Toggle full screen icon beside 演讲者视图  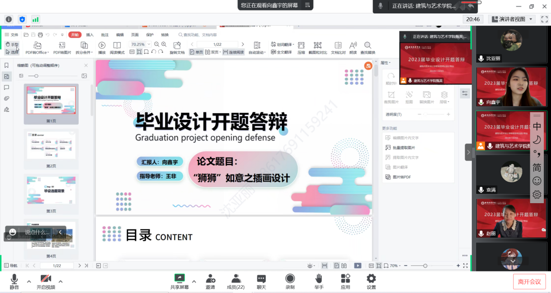pos(544,19)
